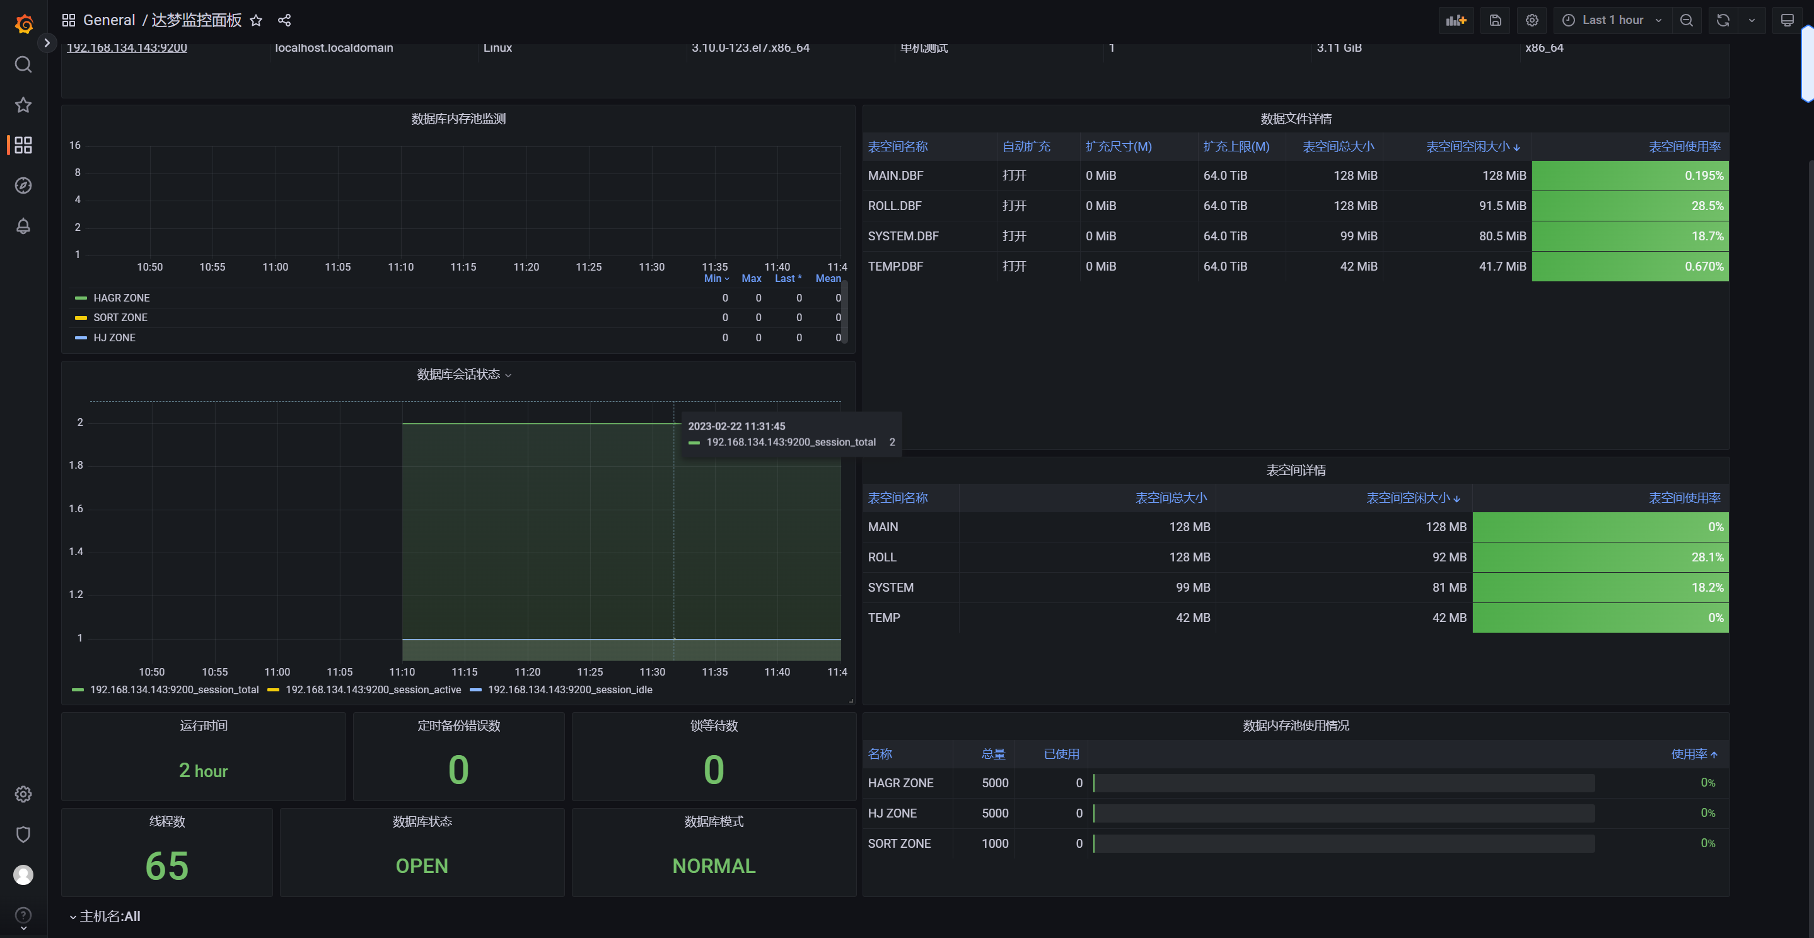Add a new panel to the dashboard
Image resolution: width=1814 pixels, height=938 pixels.
pyautogui.click(x=1456, y=20)
